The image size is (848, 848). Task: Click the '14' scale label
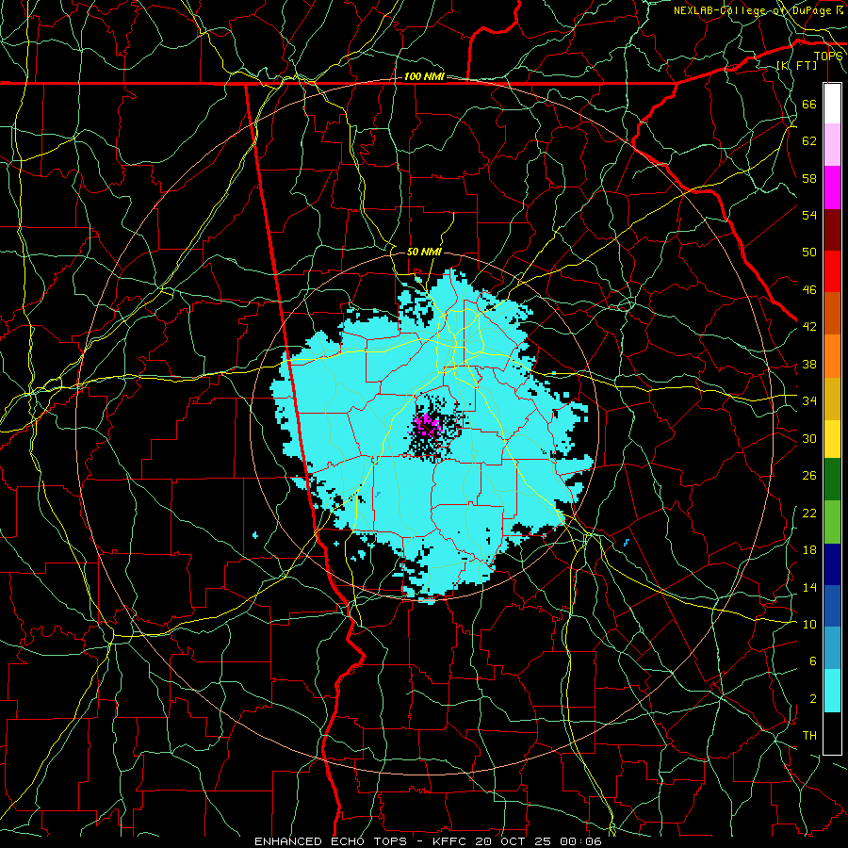pyautogui.click(x=809, y=587)
